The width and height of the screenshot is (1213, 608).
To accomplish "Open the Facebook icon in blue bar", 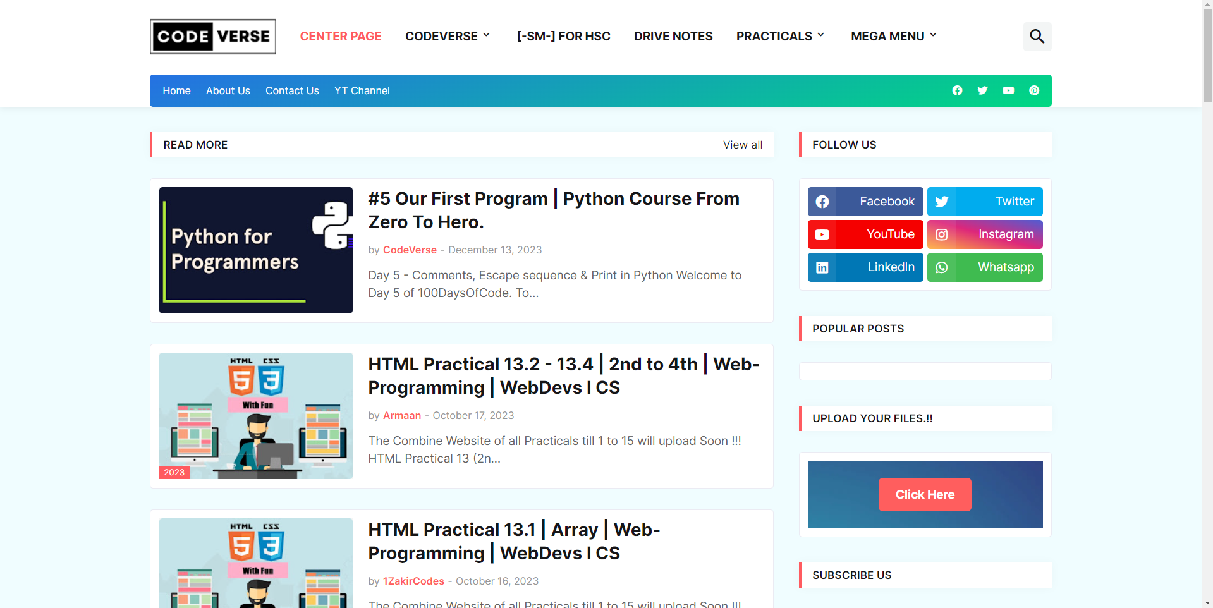I will coord(957,90).
